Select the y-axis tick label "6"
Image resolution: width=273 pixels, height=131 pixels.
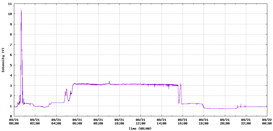(11, 55)
